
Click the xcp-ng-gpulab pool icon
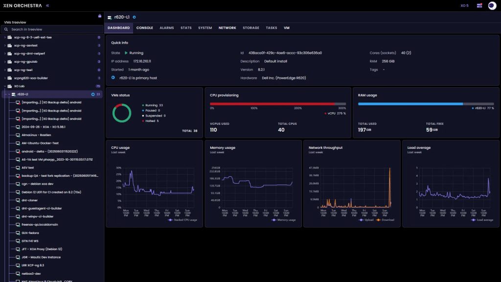tap(10, 62)
